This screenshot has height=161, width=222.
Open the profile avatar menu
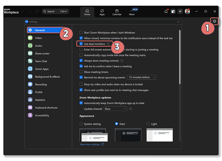tap(187, 11)
